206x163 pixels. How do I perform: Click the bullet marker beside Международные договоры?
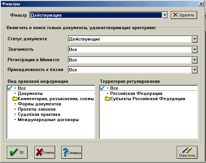pyautogui.click(x=15, y=119)
